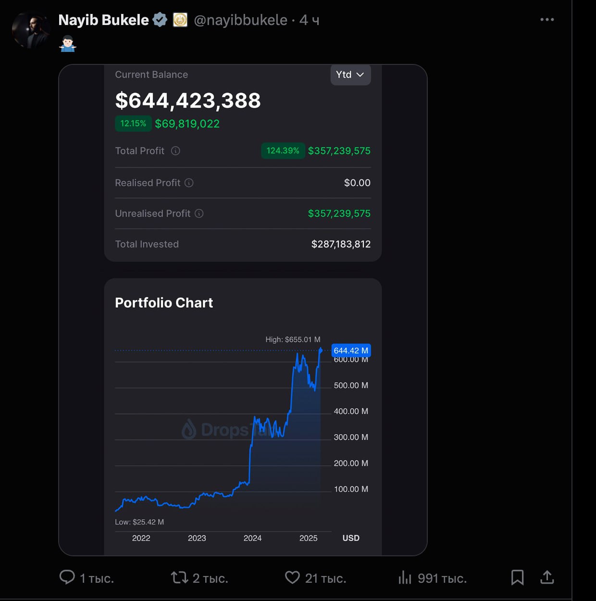The width and height of the screenshot is (596, 601).
Task: Click the 644.42 M price marker
Action: tap(351, 351)
